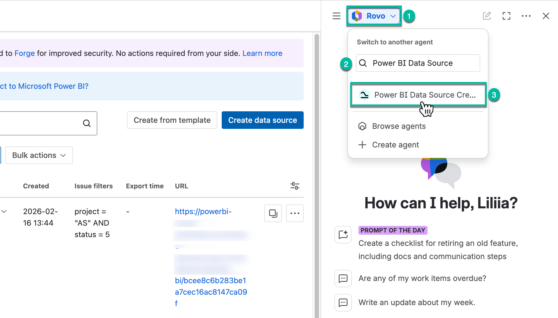Click the overdue work items chat icon
Screen dimensions: 558x318
click(343, 279)
